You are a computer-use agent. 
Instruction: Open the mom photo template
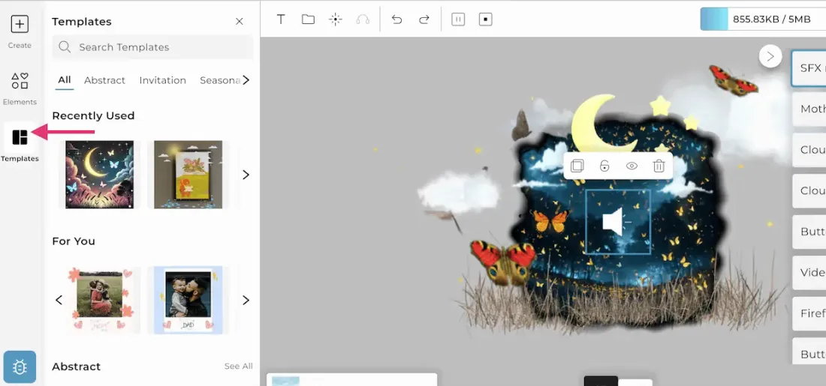[100, 300]
